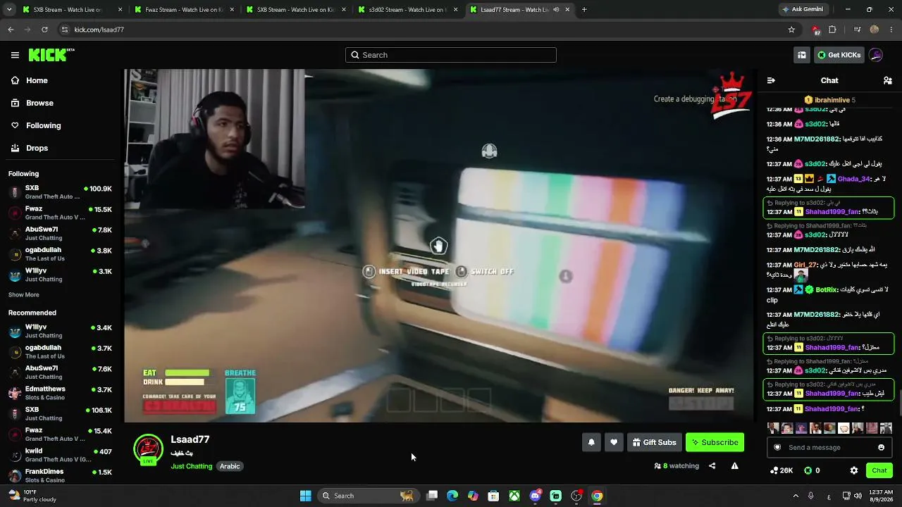Open the Windows Start menu
Screen dimensions: 902x507
click(306, 496)
